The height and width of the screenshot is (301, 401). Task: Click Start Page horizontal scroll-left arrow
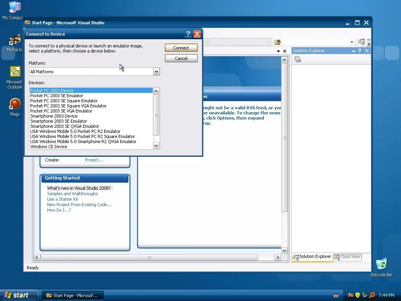point(37,257)
